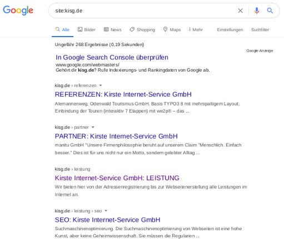Click the snippet starting 'Alemannenweg, Odenwald Tourismus'

(147, 107)
